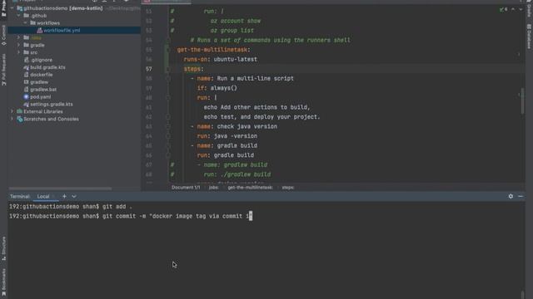Expand Scratches and Consoles node
The width and height of the screenshot is (533, 299).
(x=12, y=119)
